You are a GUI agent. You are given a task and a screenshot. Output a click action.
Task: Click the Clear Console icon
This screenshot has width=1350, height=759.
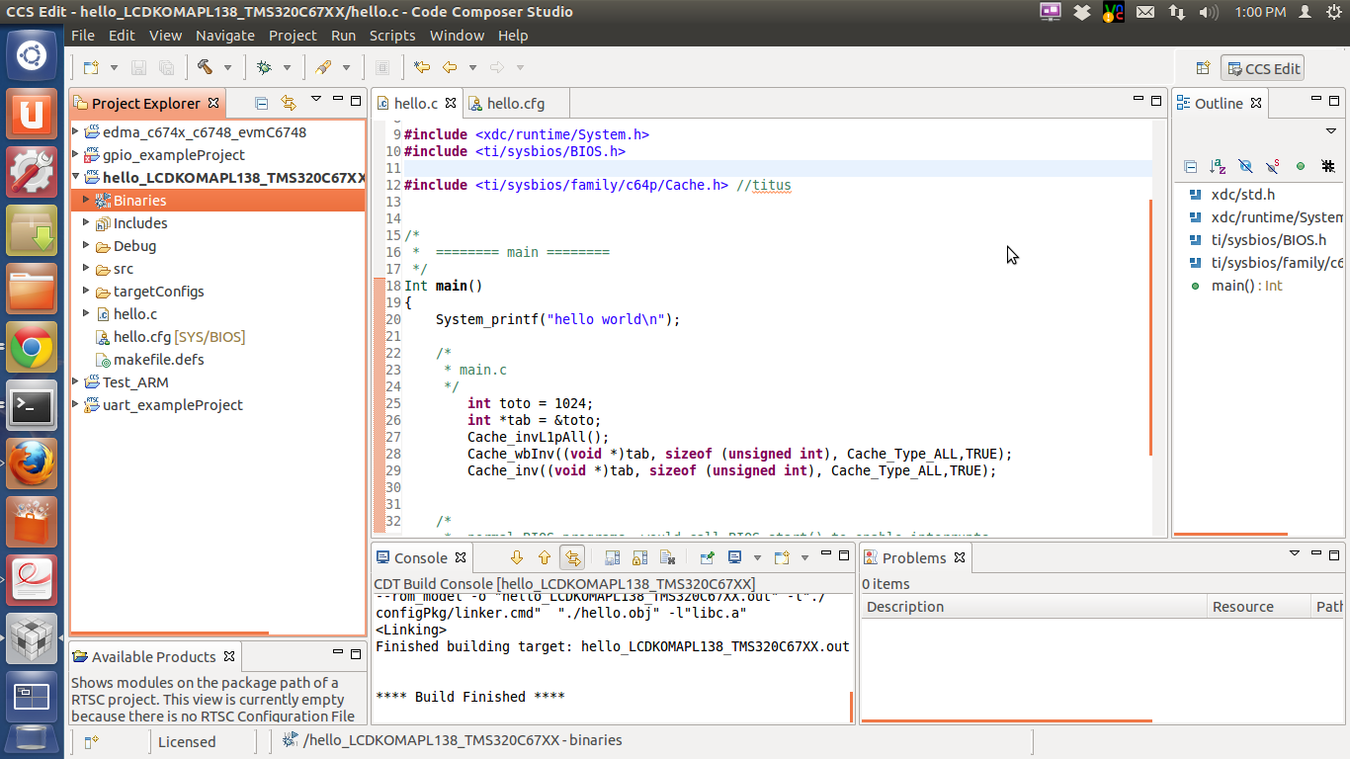[667, 557]
